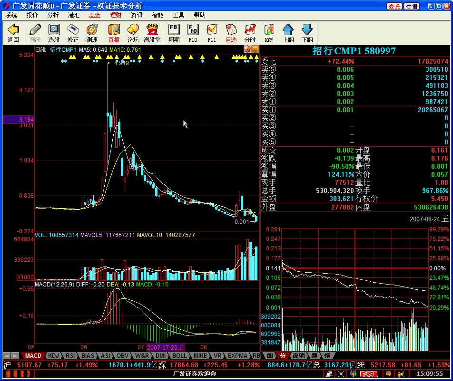Switch to the 细 detail tab
Image resolution: width=453 pixels, height=381 pixels.
point(270,355)
